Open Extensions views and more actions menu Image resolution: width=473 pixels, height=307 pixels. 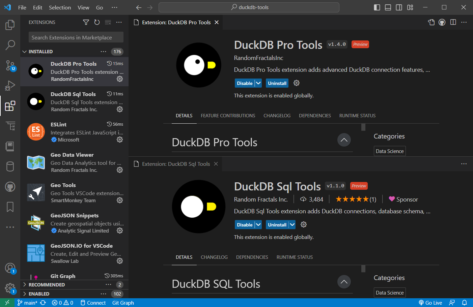coord(119,22)
